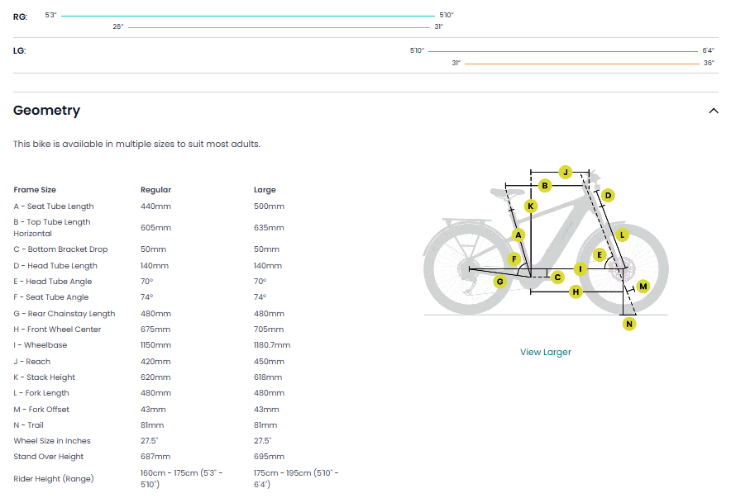Click the 695mm Large stand over value
Screen dimensions: 731x498
click(269, 457)
